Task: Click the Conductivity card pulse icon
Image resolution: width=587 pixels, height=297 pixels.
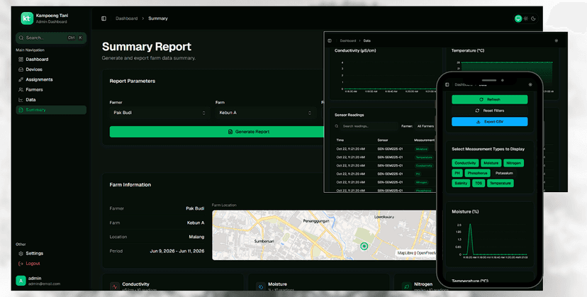Action: (115, 287)
